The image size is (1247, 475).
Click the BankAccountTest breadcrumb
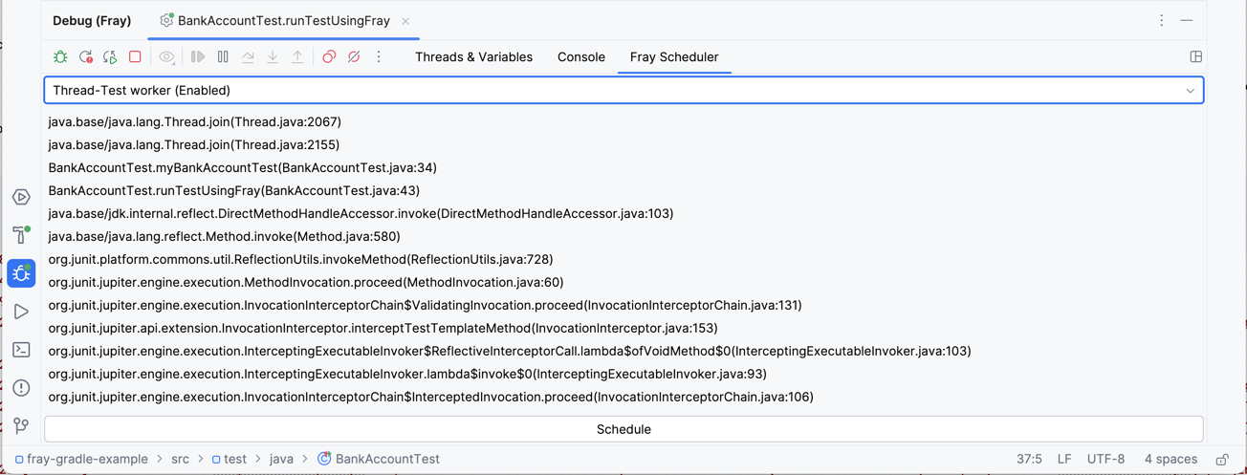tap(379, 459)
